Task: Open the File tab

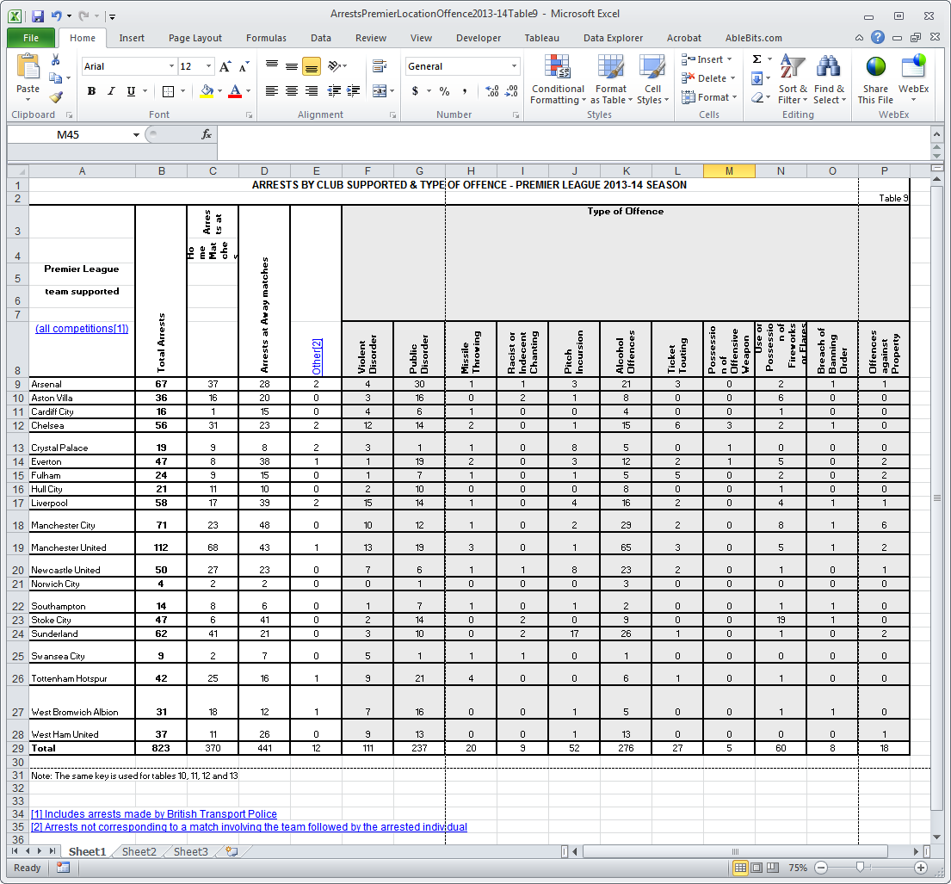Action: (31, 38)
